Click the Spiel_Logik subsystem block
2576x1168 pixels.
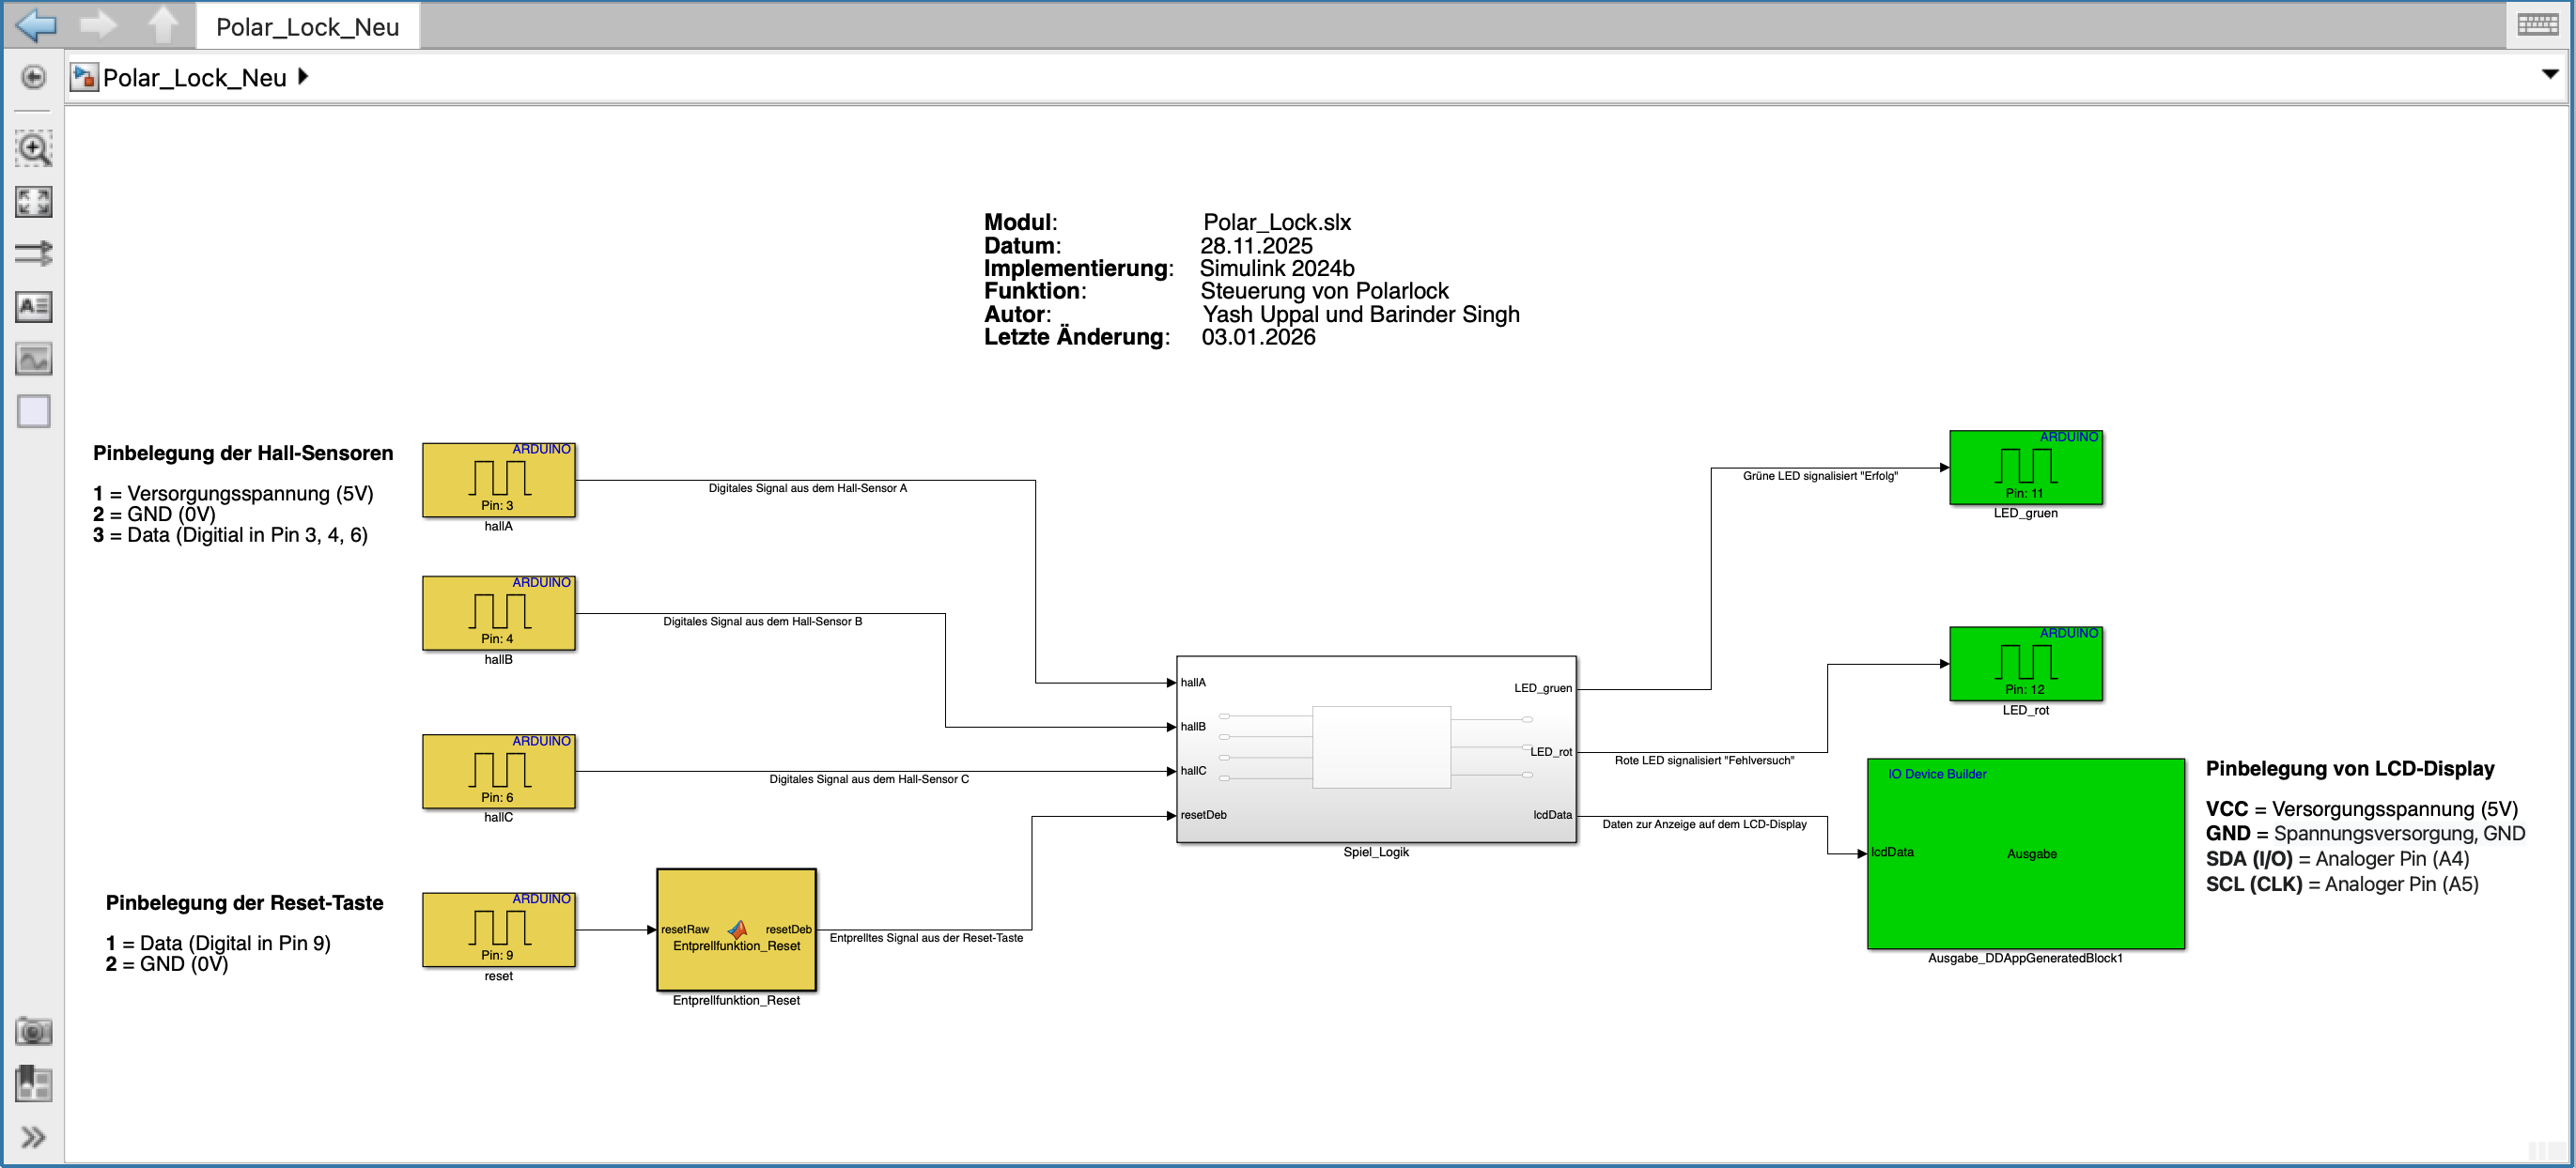(1375, 749)
